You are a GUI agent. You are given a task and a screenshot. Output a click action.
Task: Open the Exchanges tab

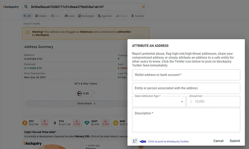tap(86, 16)
